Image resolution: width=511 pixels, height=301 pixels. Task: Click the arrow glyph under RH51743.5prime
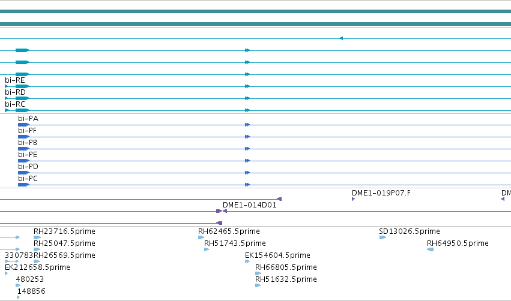[x=207, y=249]
